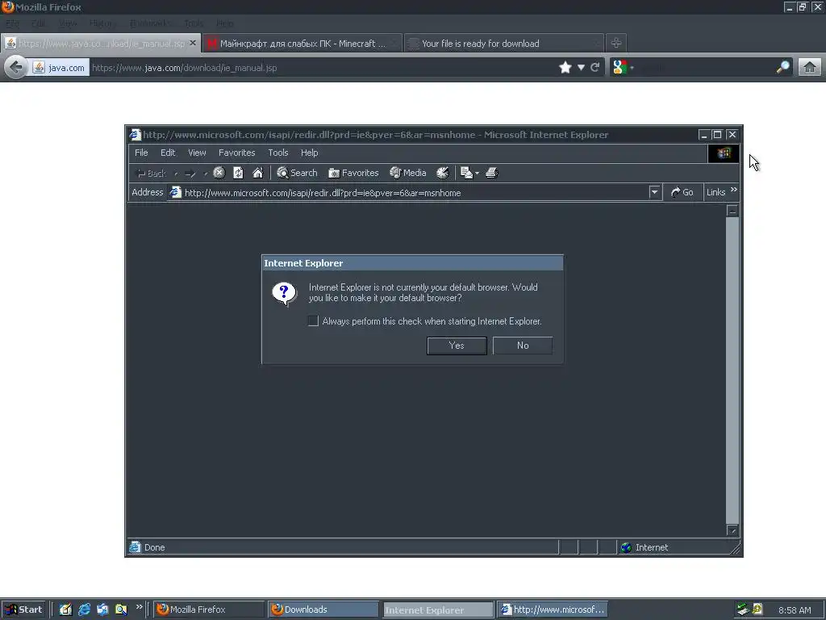Click the IE History toolbar icon
The image size is (826, 620).
[x=443, y=173]
